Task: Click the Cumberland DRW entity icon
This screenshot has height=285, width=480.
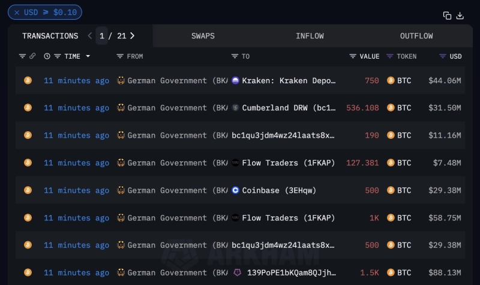Action: point(235,108)
